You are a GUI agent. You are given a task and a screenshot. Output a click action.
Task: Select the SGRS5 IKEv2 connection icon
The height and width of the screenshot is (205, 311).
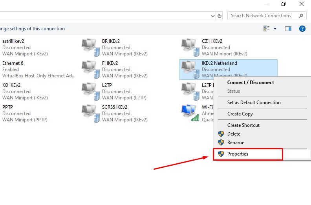click(x=91, y=113)
